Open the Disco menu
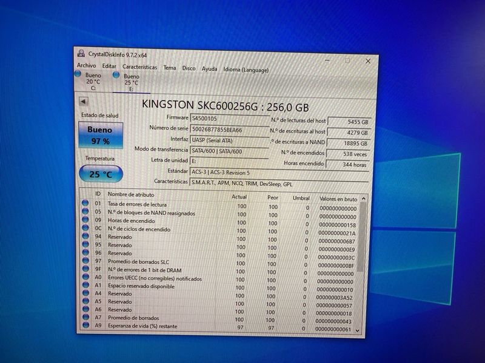Screen dimensions: 485x363 click(189, 68)
